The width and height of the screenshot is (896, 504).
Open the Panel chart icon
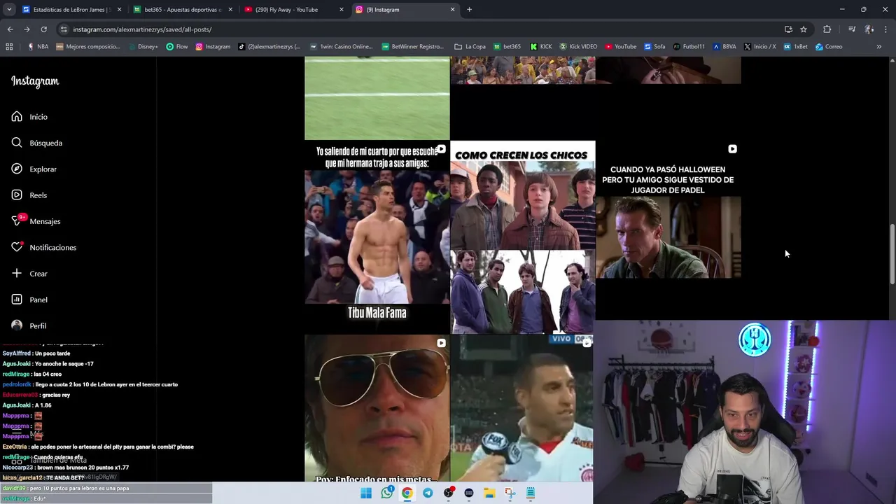17,300
